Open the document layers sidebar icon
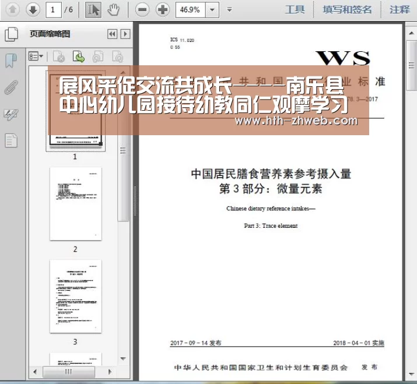The width and height of the screenshot is (417, 384). click(11, 140)
